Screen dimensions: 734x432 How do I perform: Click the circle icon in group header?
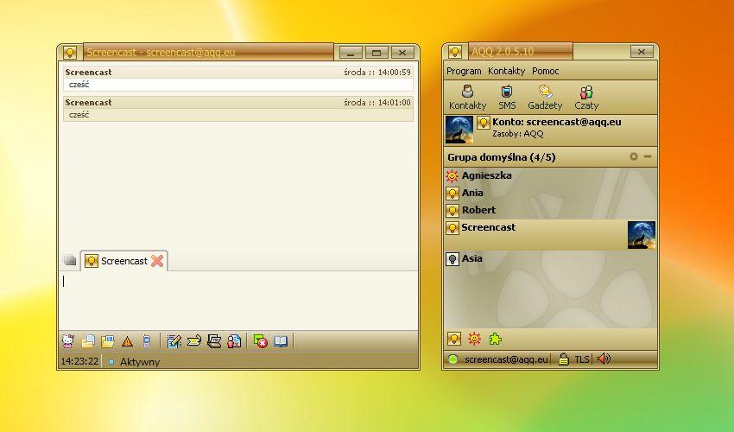(x=633, y=156)
